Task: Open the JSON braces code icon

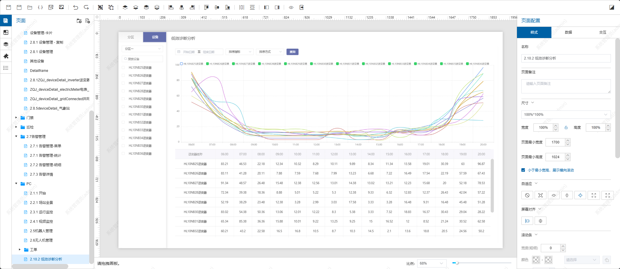Action: click(x=40, y=7)
